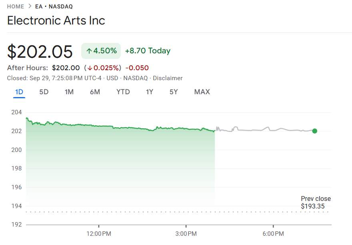Click the green up arrow in the 4.50% badge
Screen dimensions: 352x245
(89, 51)
